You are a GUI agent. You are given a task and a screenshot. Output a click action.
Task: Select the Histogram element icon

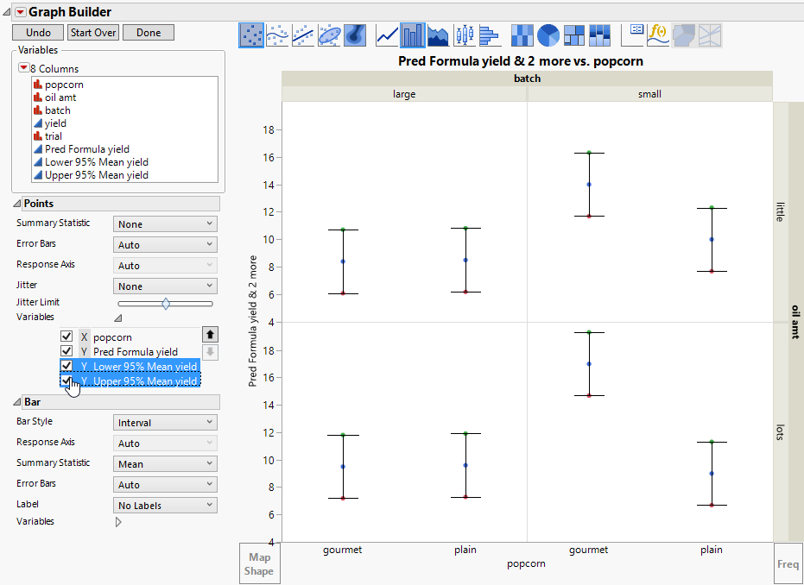click(490, 35)
